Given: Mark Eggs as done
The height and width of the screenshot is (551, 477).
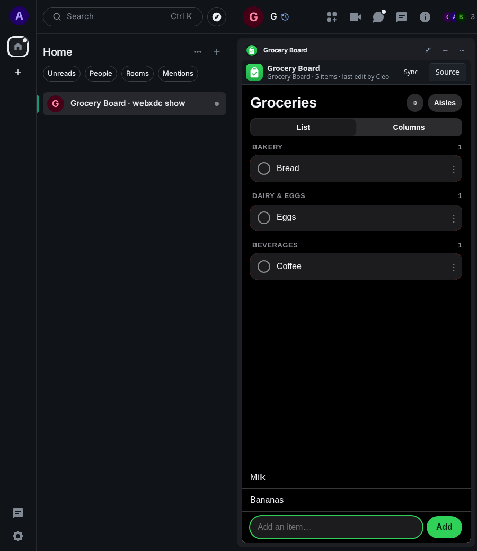Looking at the screenshot, I should click(x=263, y=218).
